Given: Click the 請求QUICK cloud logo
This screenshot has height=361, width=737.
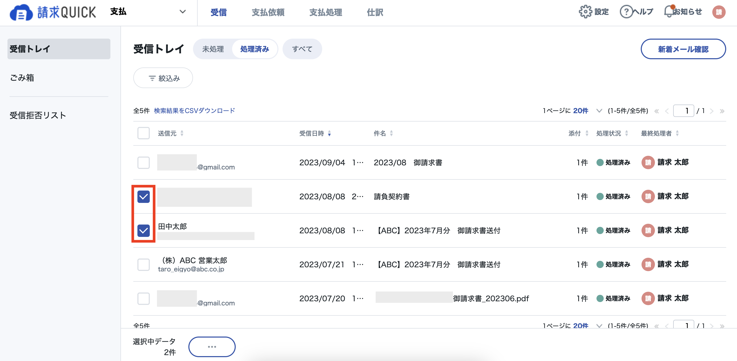Looking at the screenshot, I should pyautogui.click(x=21, y=13).
